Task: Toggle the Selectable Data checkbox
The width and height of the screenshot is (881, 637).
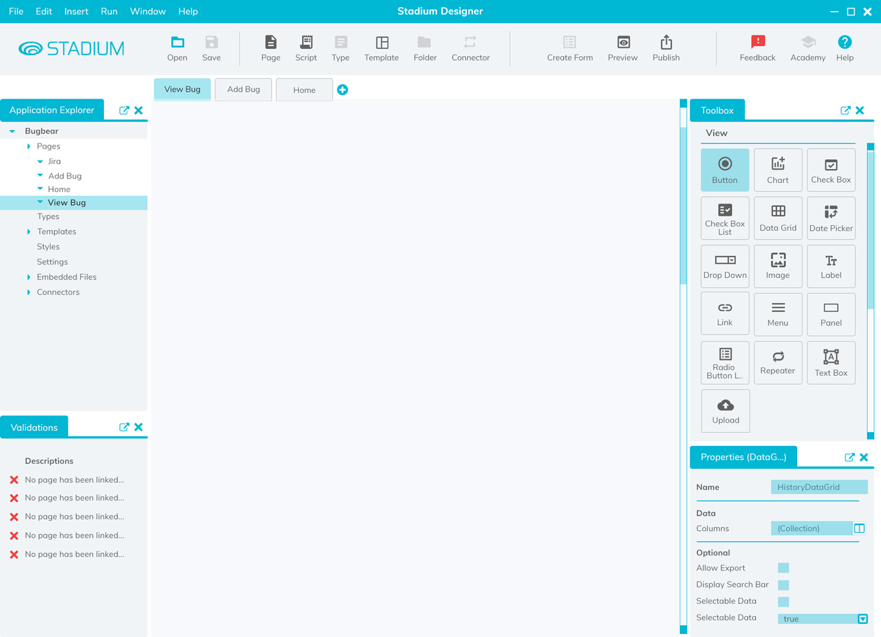Action: click(x=783, y=602)
